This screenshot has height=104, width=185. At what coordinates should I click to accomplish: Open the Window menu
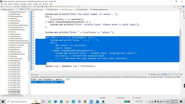[45, 4]
